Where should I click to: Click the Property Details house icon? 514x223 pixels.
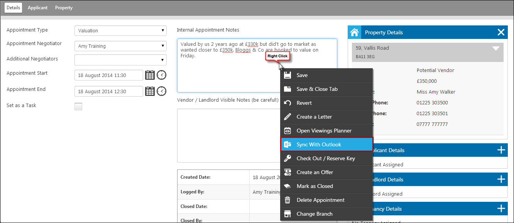(355, 33)
